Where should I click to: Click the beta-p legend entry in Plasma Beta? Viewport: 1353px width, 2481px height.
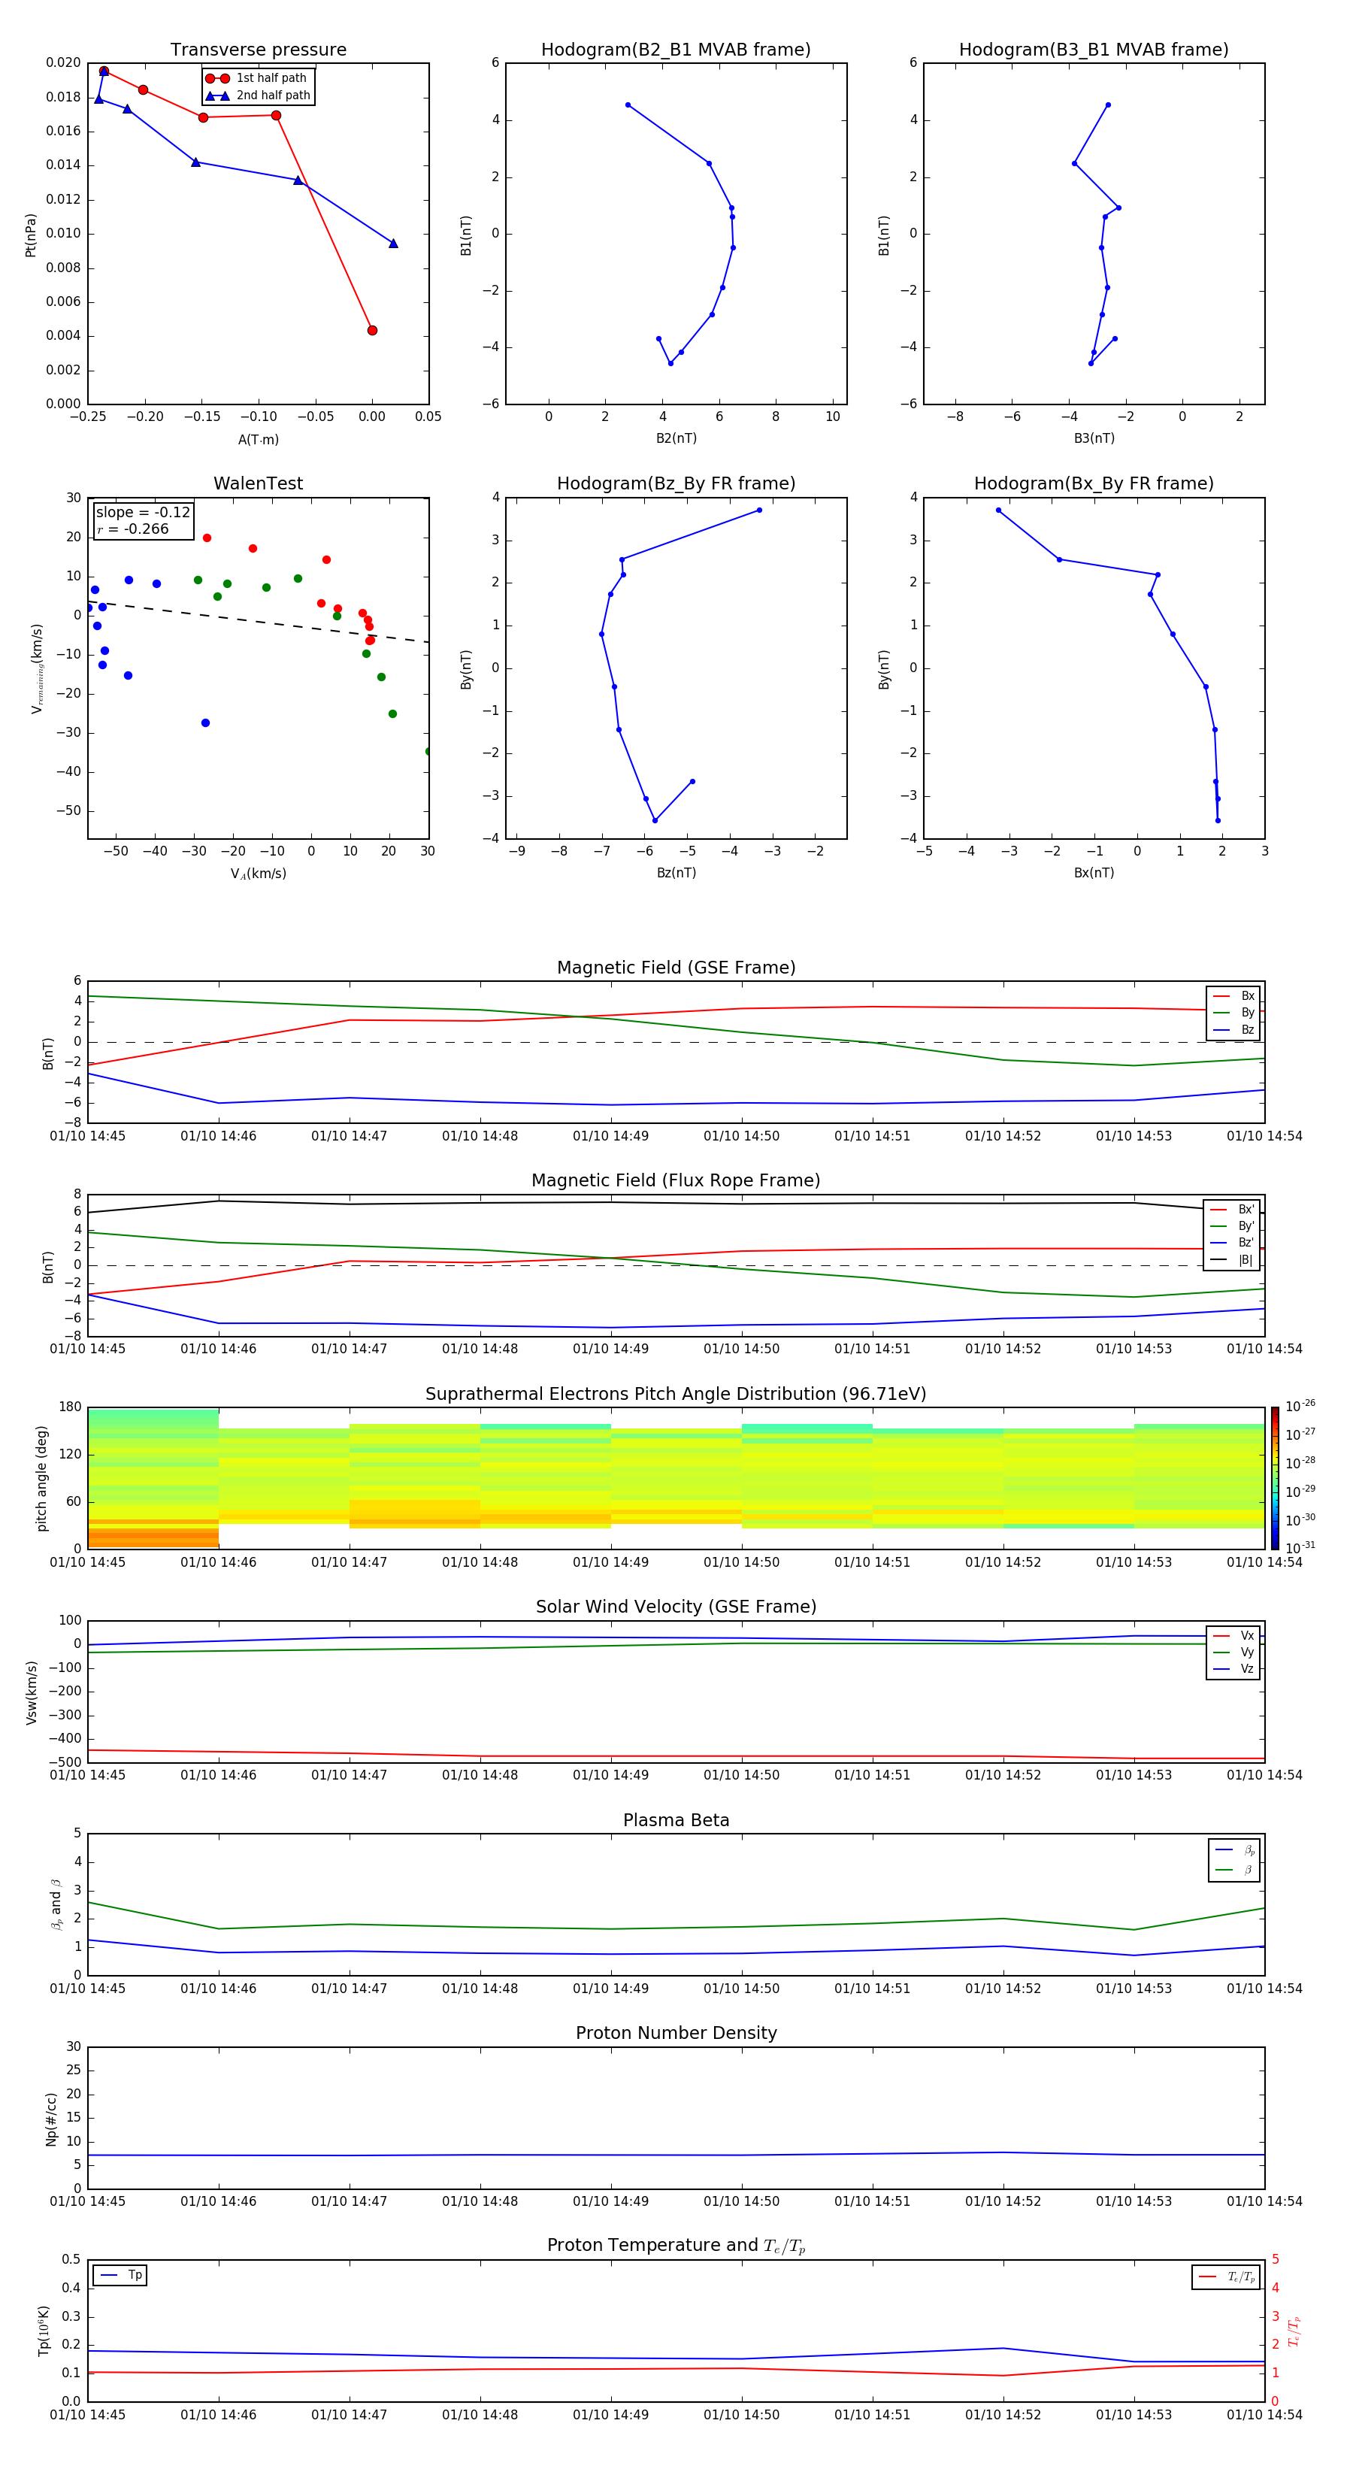coord(1234,1850)
